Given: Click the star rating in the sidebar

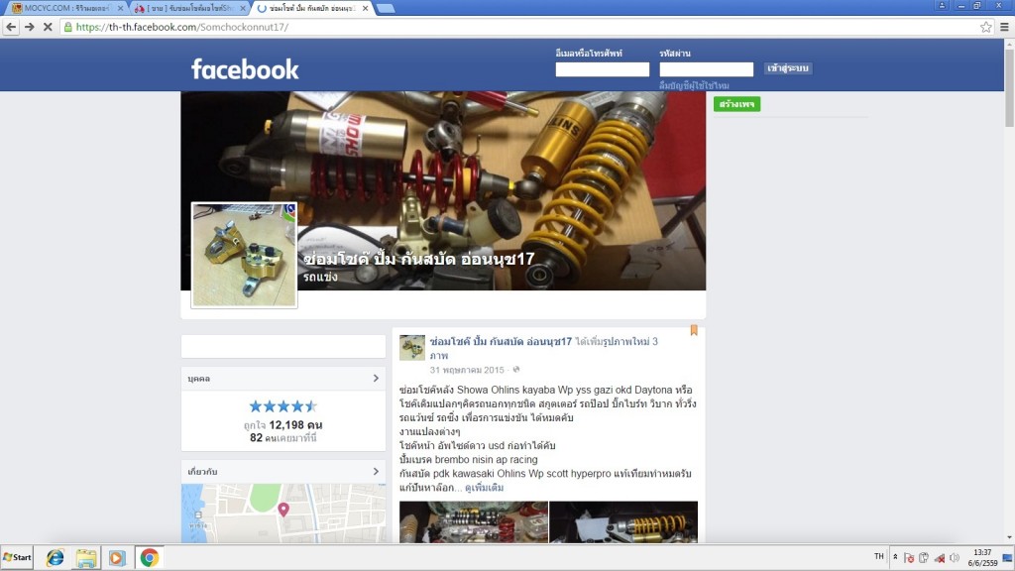Looking at the screenshot, I should pos(282,406).
